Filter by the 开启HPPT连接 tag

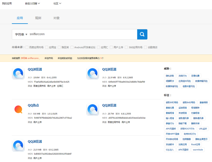tap(172, 134)
